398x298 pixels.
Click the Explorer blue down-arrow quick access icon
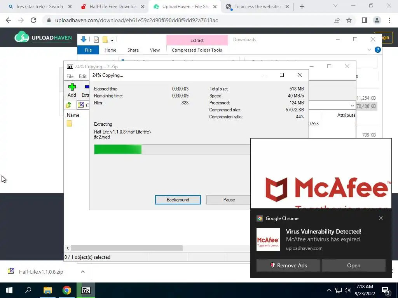tap(84, 39)
